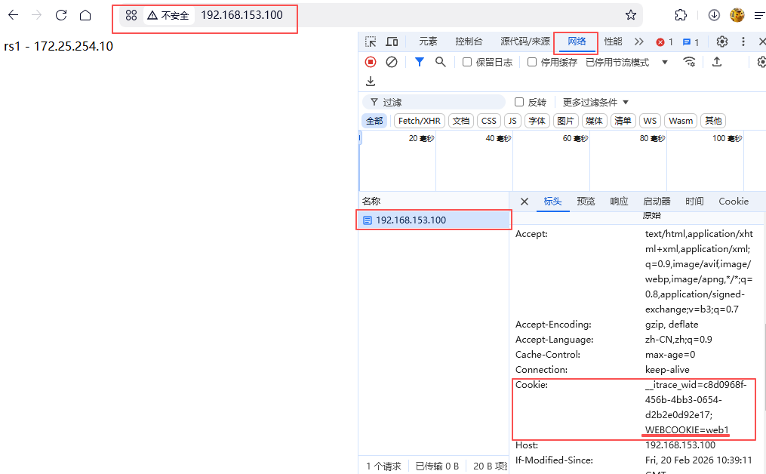Clear the network log
Screen dimensions: 766x474
pos(392,62)
